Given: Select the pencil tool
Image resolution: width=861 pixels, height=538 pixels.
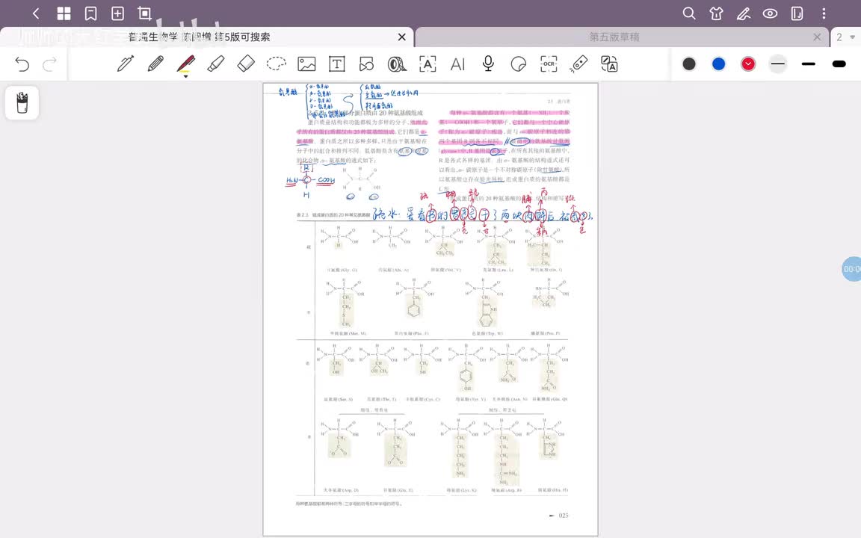Looking at the screenshot, I should 155,64.
